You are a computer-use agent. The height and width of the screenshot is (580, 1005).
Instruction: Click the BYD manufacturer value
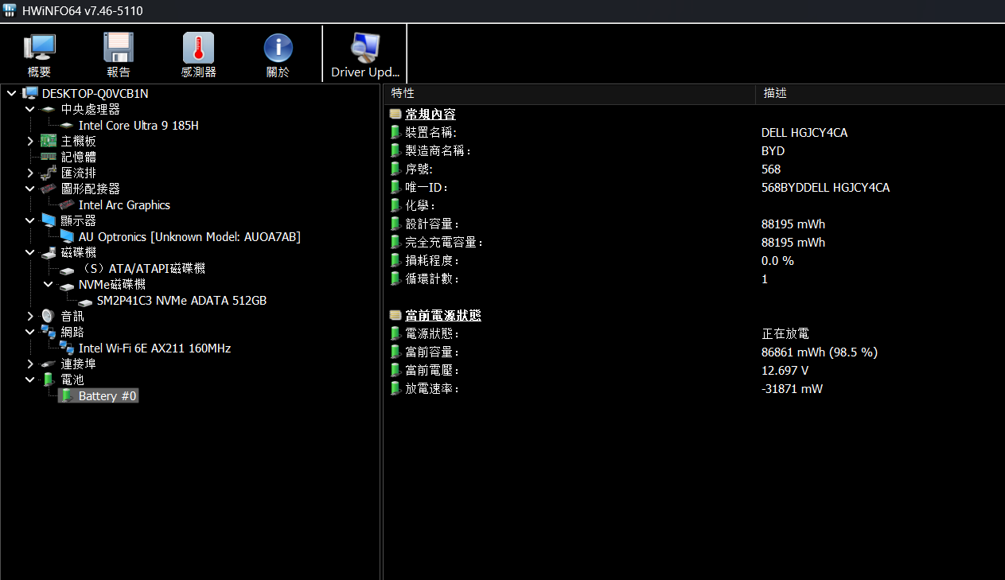coord(773,151)
